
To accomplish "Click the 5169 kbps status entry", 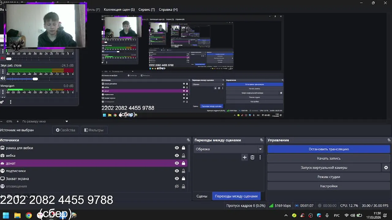I will [x=280, y=206].
